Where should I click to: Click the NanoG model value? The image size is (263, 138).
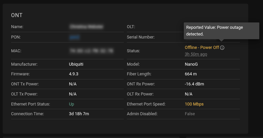(191, 64)
